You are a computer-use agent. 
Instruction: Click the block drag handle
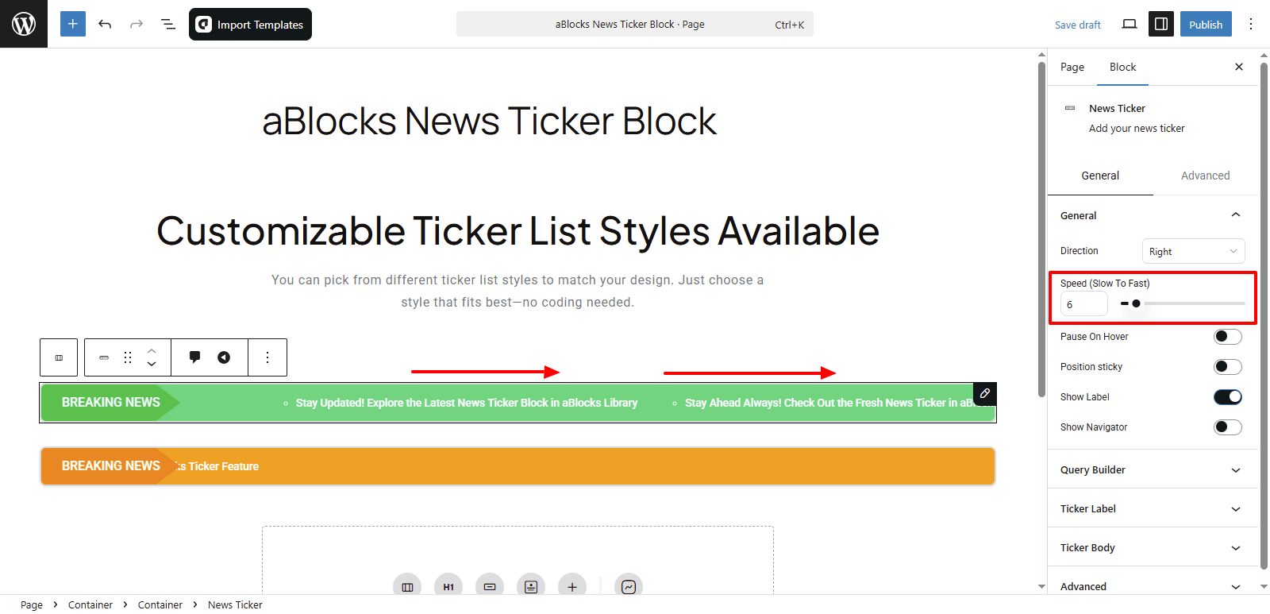tap(128, 357)
